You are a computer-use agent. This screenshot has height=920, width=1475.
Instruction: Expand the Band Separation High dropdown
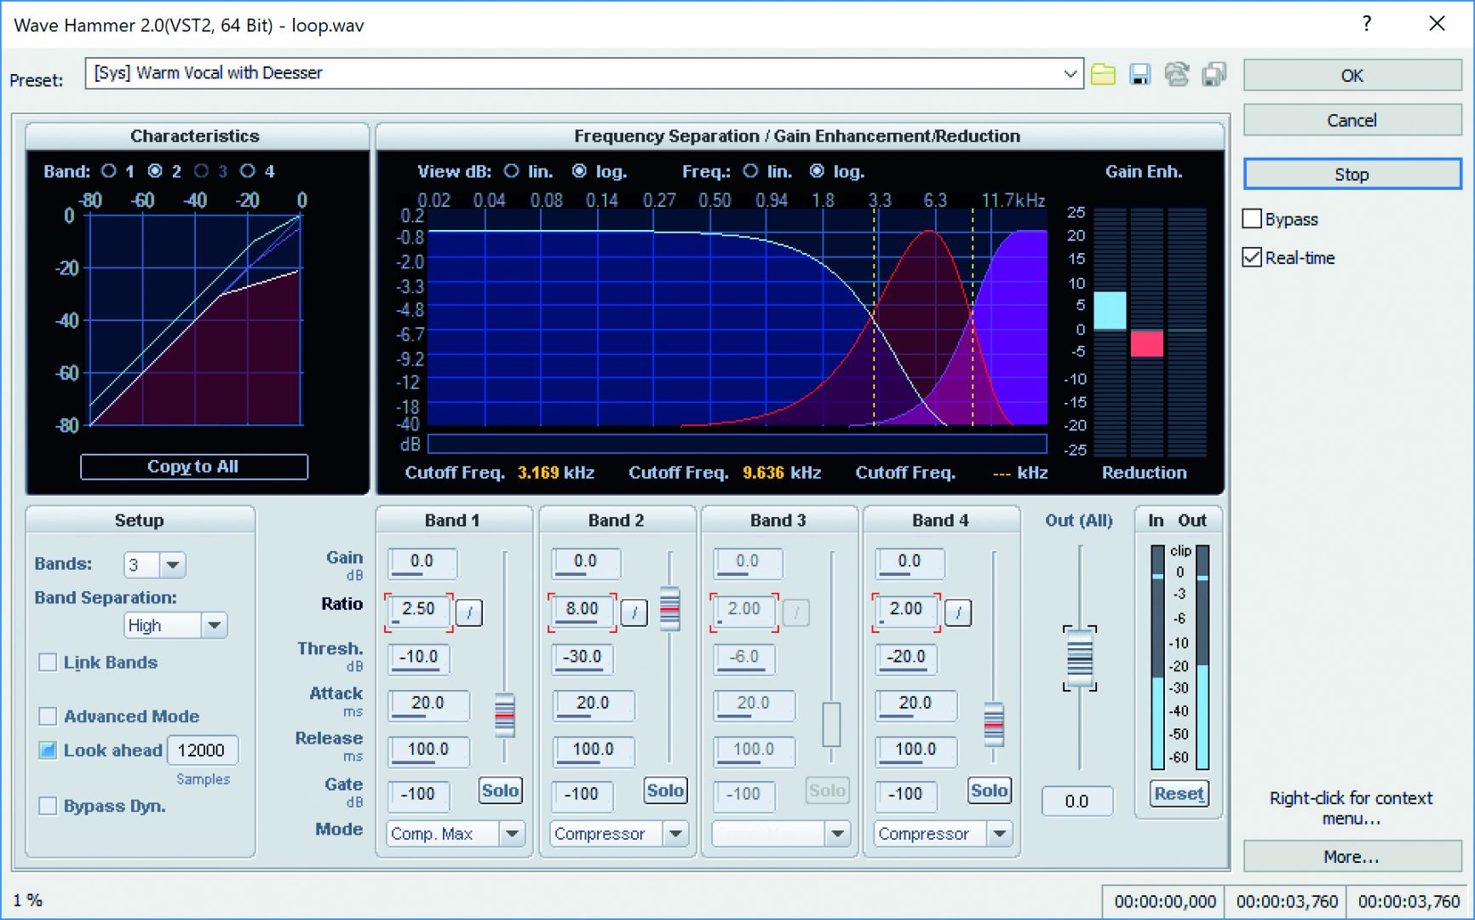tap(214, 625)
